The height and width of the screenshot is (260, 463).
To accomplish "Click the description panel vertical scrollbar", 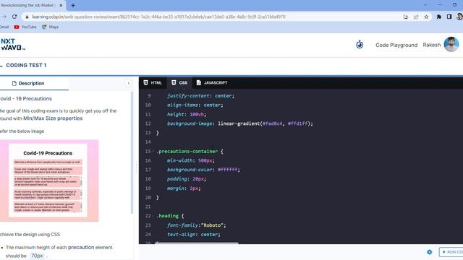I will [132, 152].
